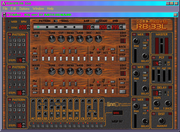Click the first synth's CUT knob

[x=61, y=39]
